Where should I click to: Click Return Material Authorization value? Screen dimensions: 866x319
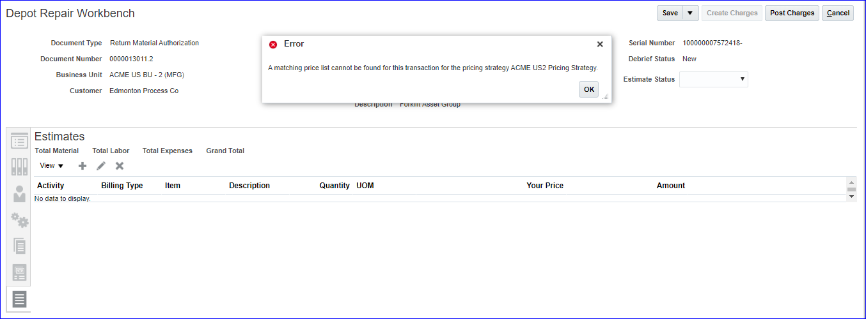click(x=154, y=43)
